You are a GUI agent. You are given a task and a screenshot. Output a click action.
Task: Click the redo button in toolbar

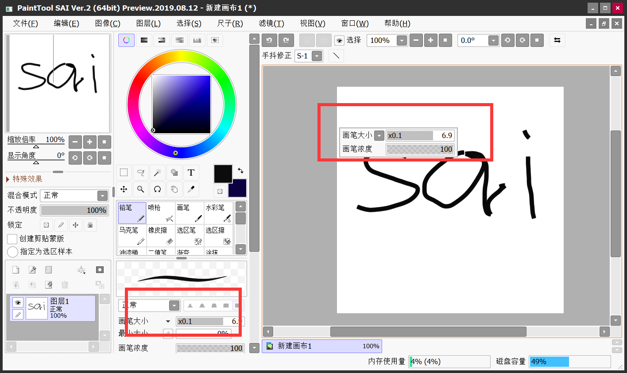click(286, 40)
